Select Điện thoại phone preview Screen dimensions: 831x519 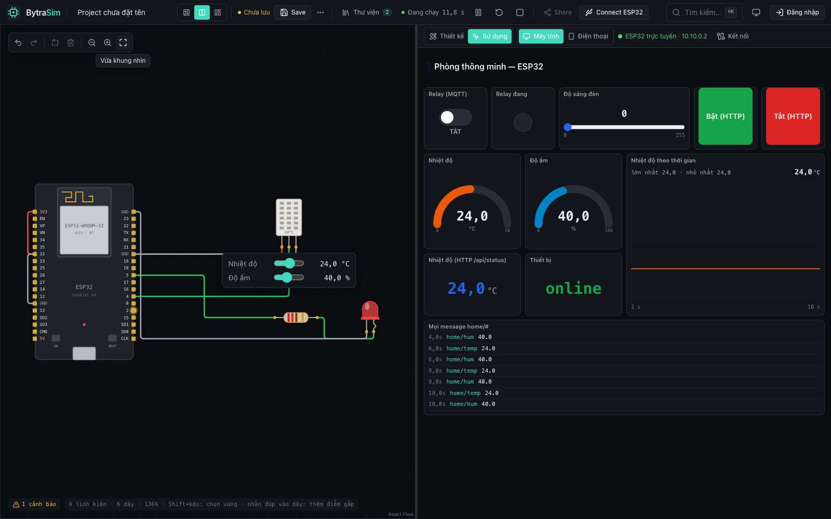point(588,36)
